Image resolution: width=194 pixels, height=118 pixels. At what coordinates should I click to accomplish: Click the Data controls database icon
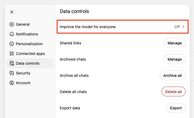[x=12, y=63]
